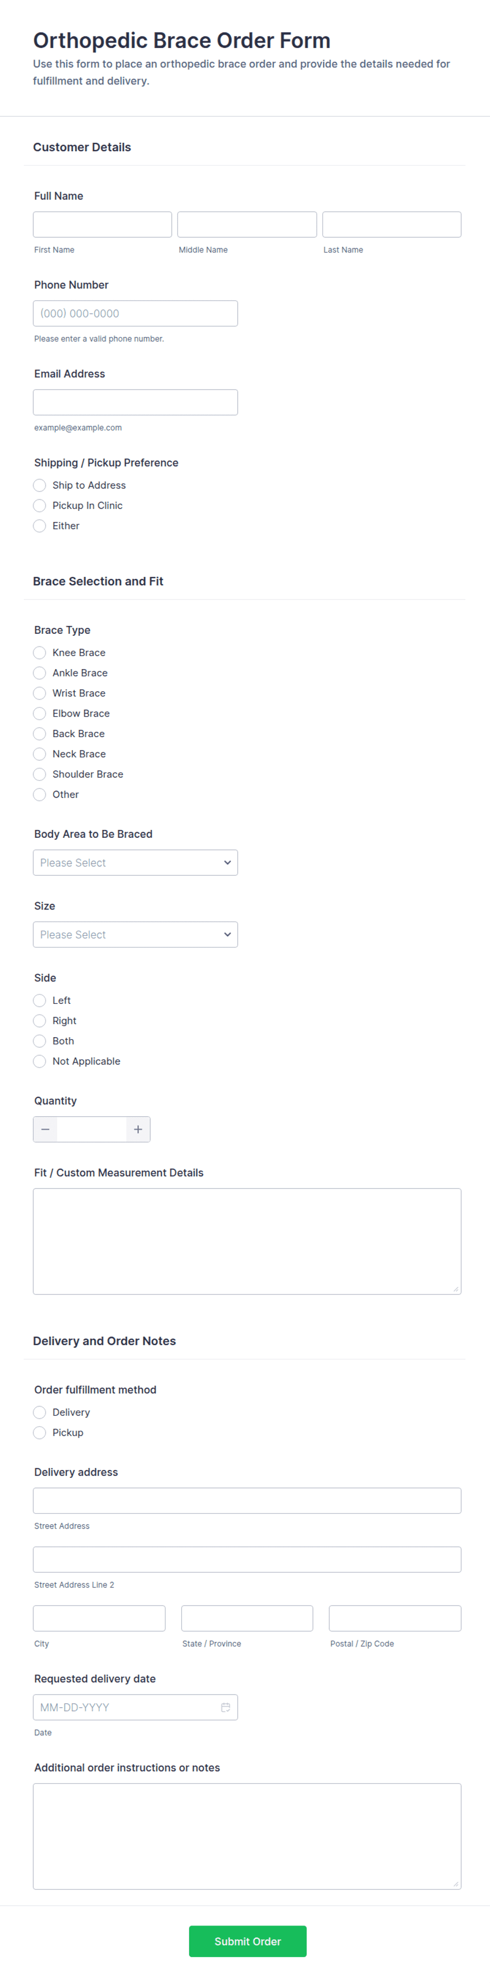This screenshot has height=1983, width=490.
Task: Select Ship to Address option
Action: 40,485
